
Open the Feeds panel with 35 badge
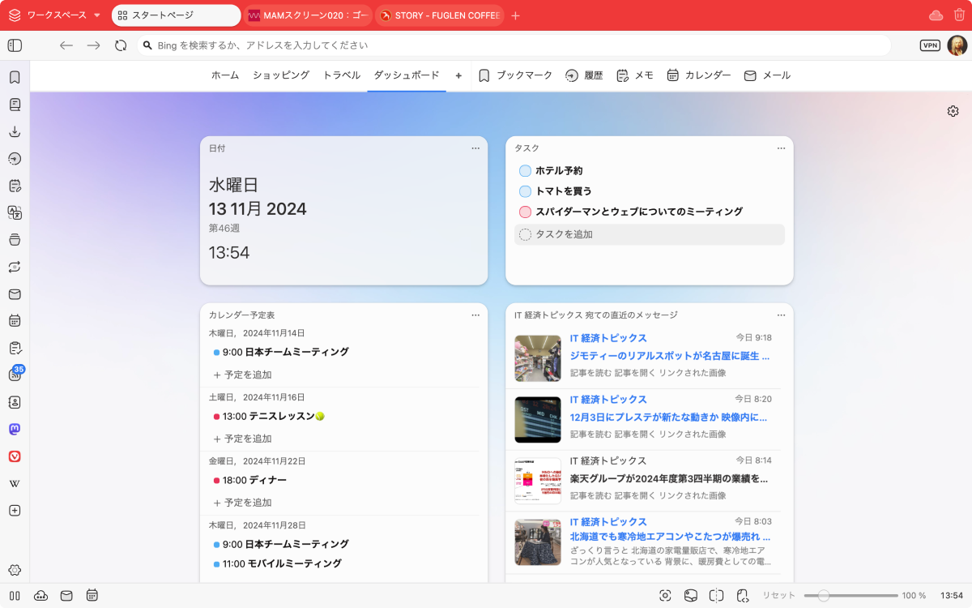coord(15,375)
